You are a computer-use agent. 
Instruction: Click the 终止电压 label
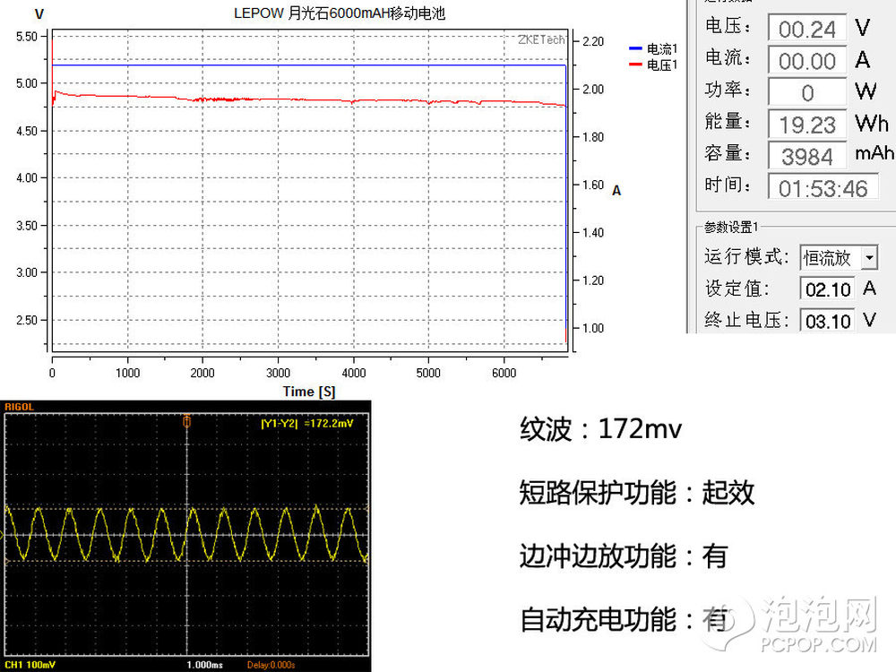click(746, 320)
